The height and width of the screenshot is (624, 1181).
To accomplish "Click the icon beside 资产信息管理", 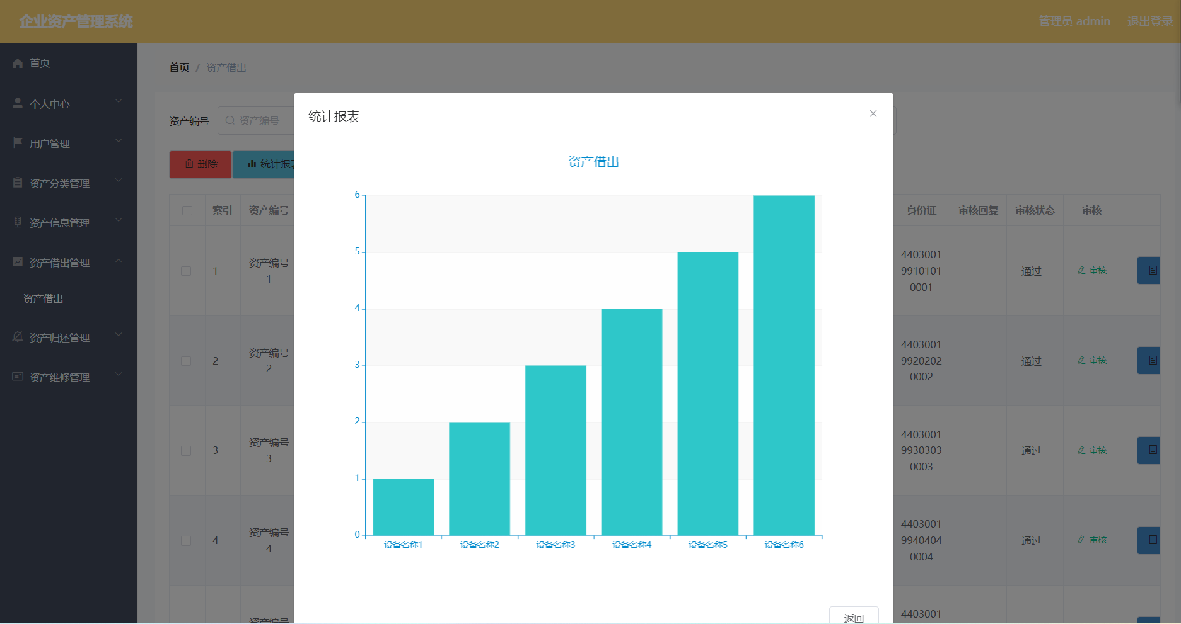I will (18, 222).
